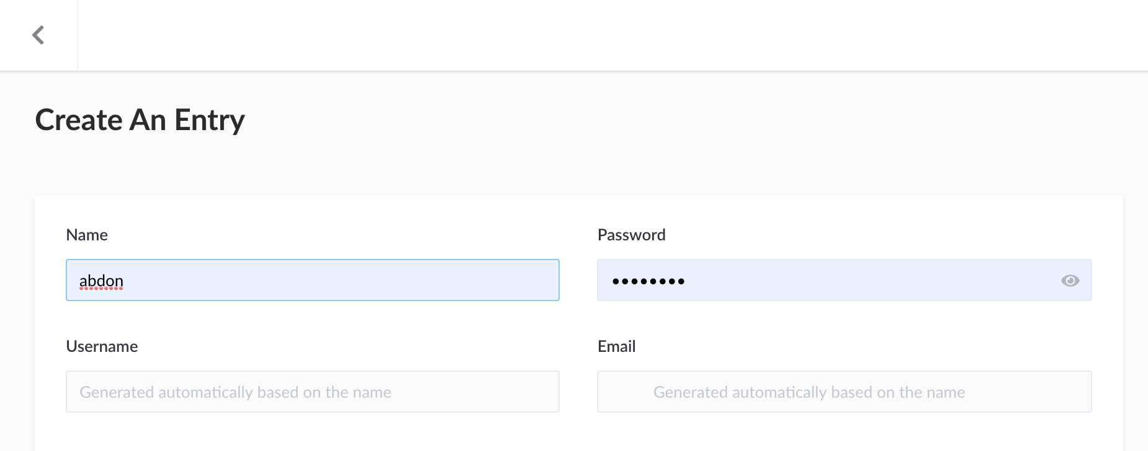The height and width of the screenshot is (451, 1148).
Task: Click the 'Name' field label
Action: [x=87, y=234]
